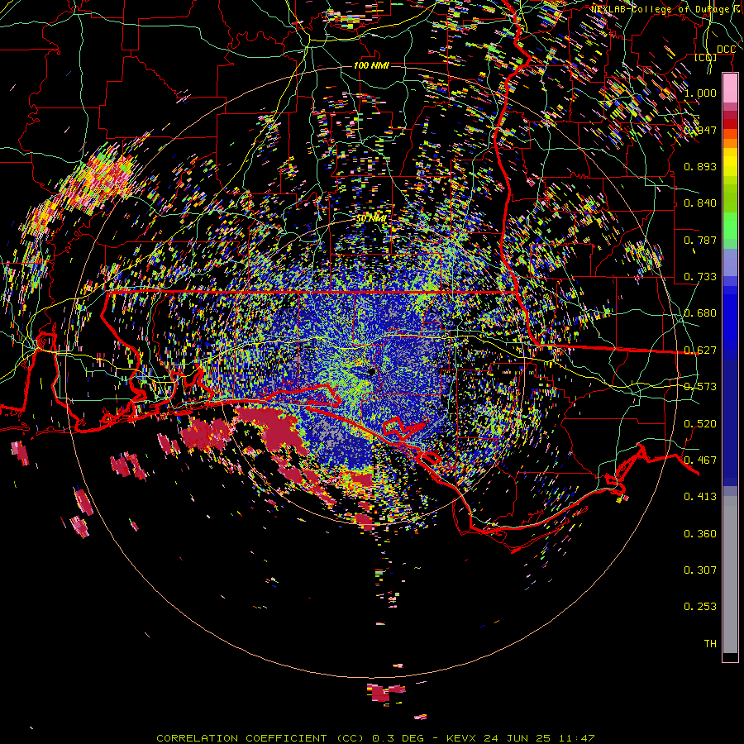Pick the gray segment of the color scale

coord(730,575)
